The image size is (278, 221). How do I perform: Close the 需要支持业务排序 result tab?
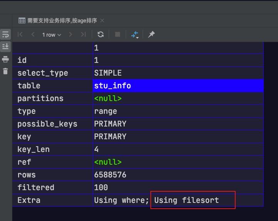(102, 20)
